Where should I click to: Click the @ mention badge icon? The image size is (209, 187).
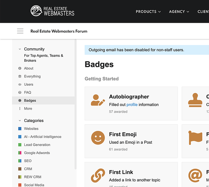click(x=195, y=175)
